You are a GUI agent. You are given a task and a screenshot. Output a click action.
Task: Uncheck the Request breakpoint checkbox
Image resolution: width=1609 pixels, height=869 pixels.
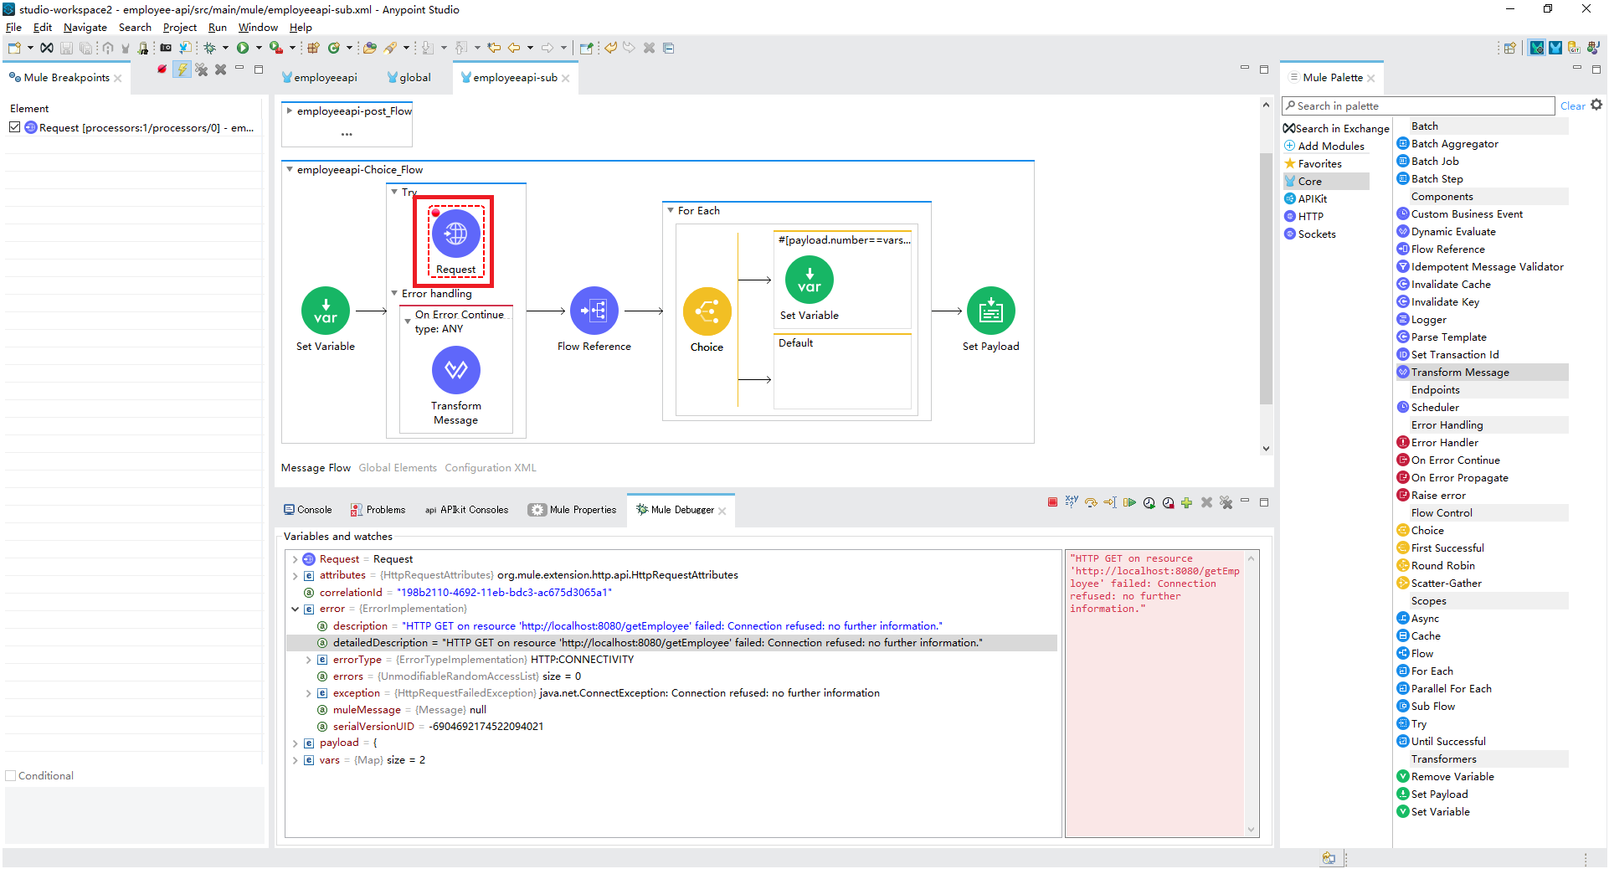tap(14, 127)
